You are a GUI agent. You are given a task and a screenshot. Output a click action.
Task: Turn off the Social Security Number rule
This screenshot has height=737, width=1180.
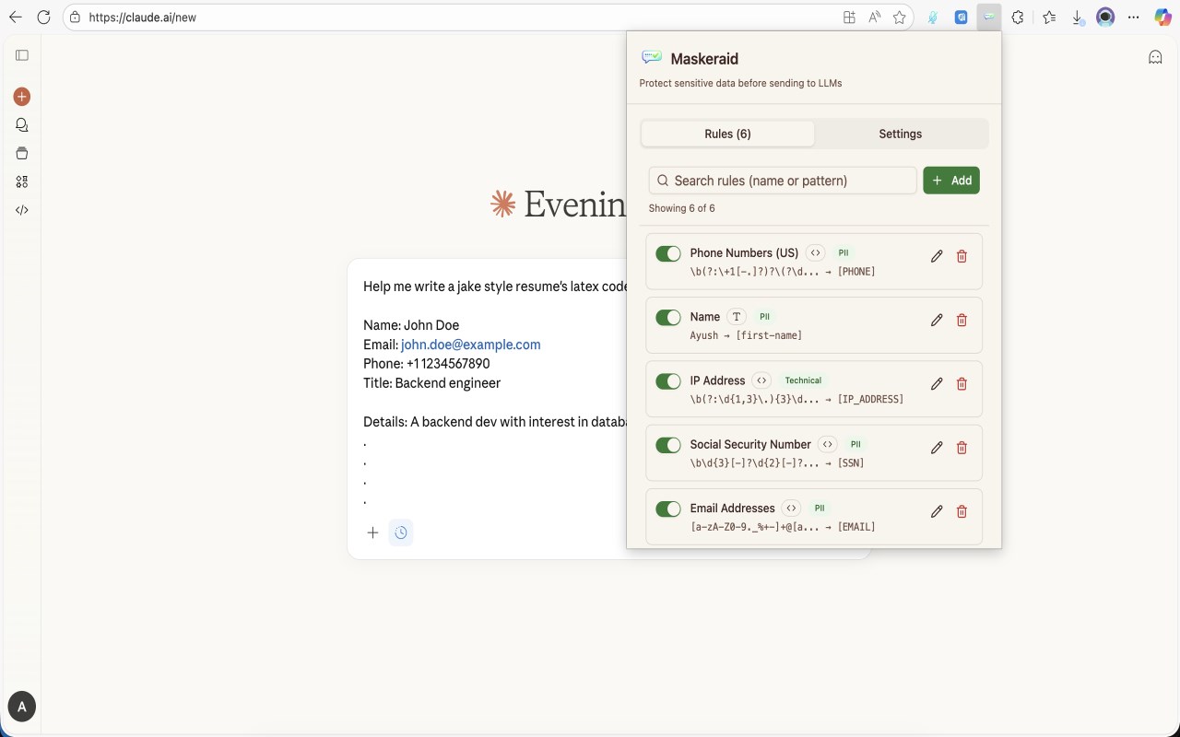[668, 445]
